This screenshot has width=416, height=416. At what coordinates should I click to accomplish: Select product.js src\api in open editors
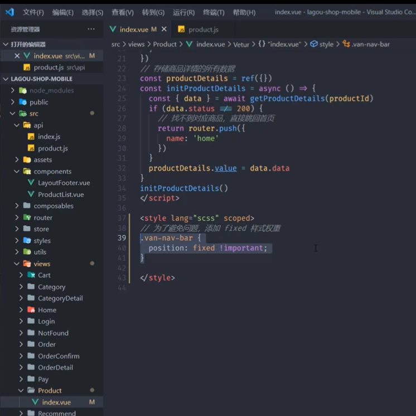52,67
